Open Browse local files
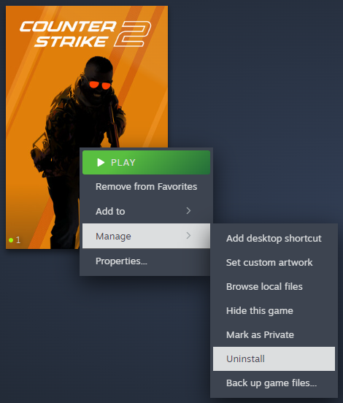Viewport: 343px width, 403px height. tap(274, 287)
